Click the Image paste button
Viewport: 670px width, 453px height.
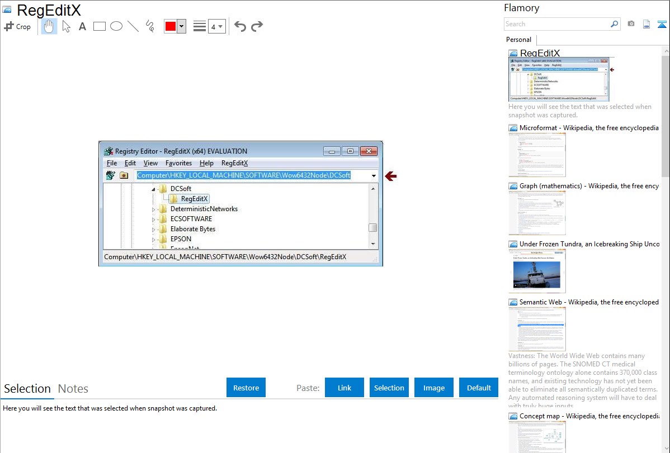[x=434, y=388]
